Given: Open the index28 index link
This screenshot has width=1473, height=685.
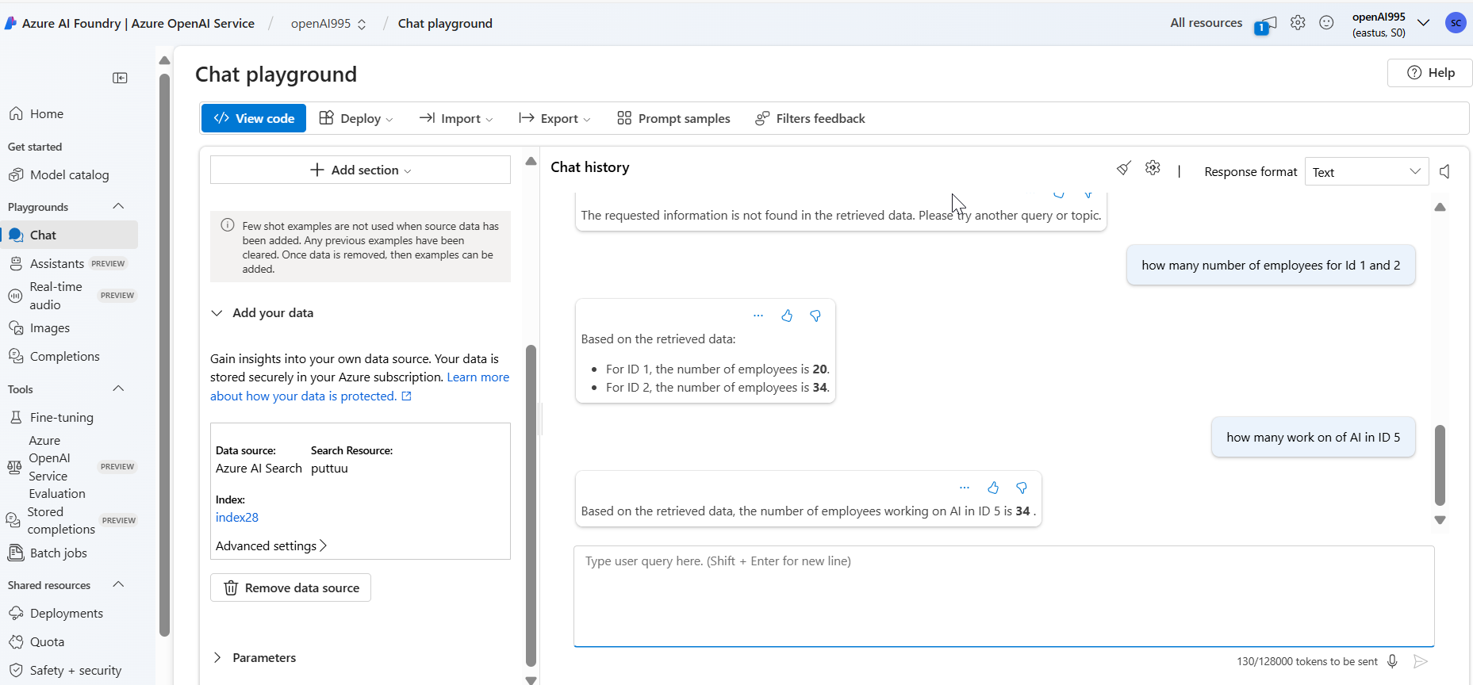Looking at the screenshot, I should point(237,517).
